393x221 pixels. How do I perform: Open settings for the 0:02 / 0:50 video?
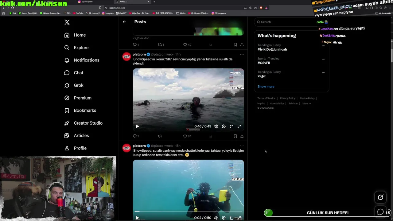pos(224,218)
